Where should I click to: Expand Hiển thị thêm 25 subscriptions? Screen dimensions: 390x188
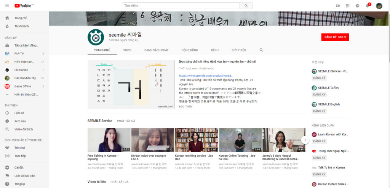click(23, 94)
